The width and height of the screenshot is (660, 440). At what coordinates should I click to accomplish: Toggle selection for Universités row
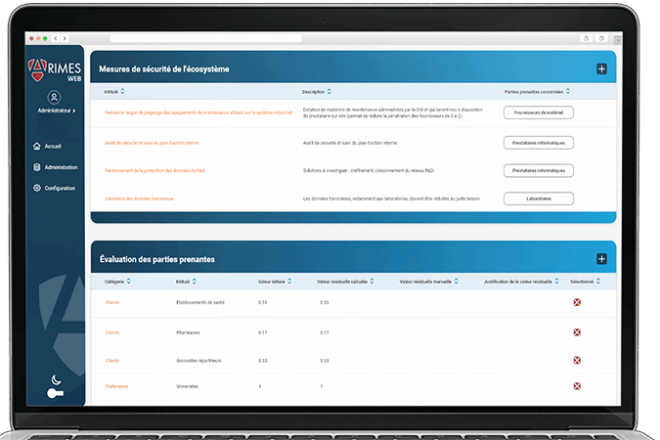577,386
